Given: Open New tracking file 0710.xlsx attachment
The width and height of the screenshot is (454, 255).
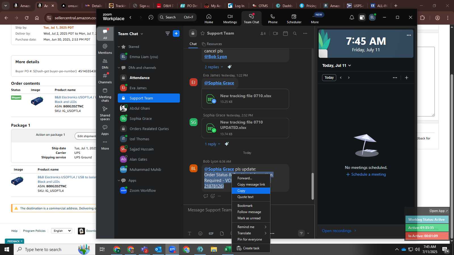Looking at the screenshot, I should tap(245, 99).
